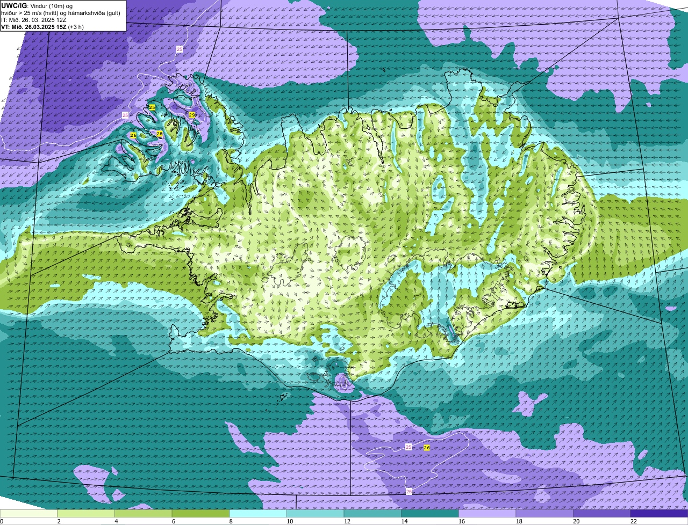Viewport: 688px width, 525px height.
Task: Click the legend tick label "14"
Action: 404,521
